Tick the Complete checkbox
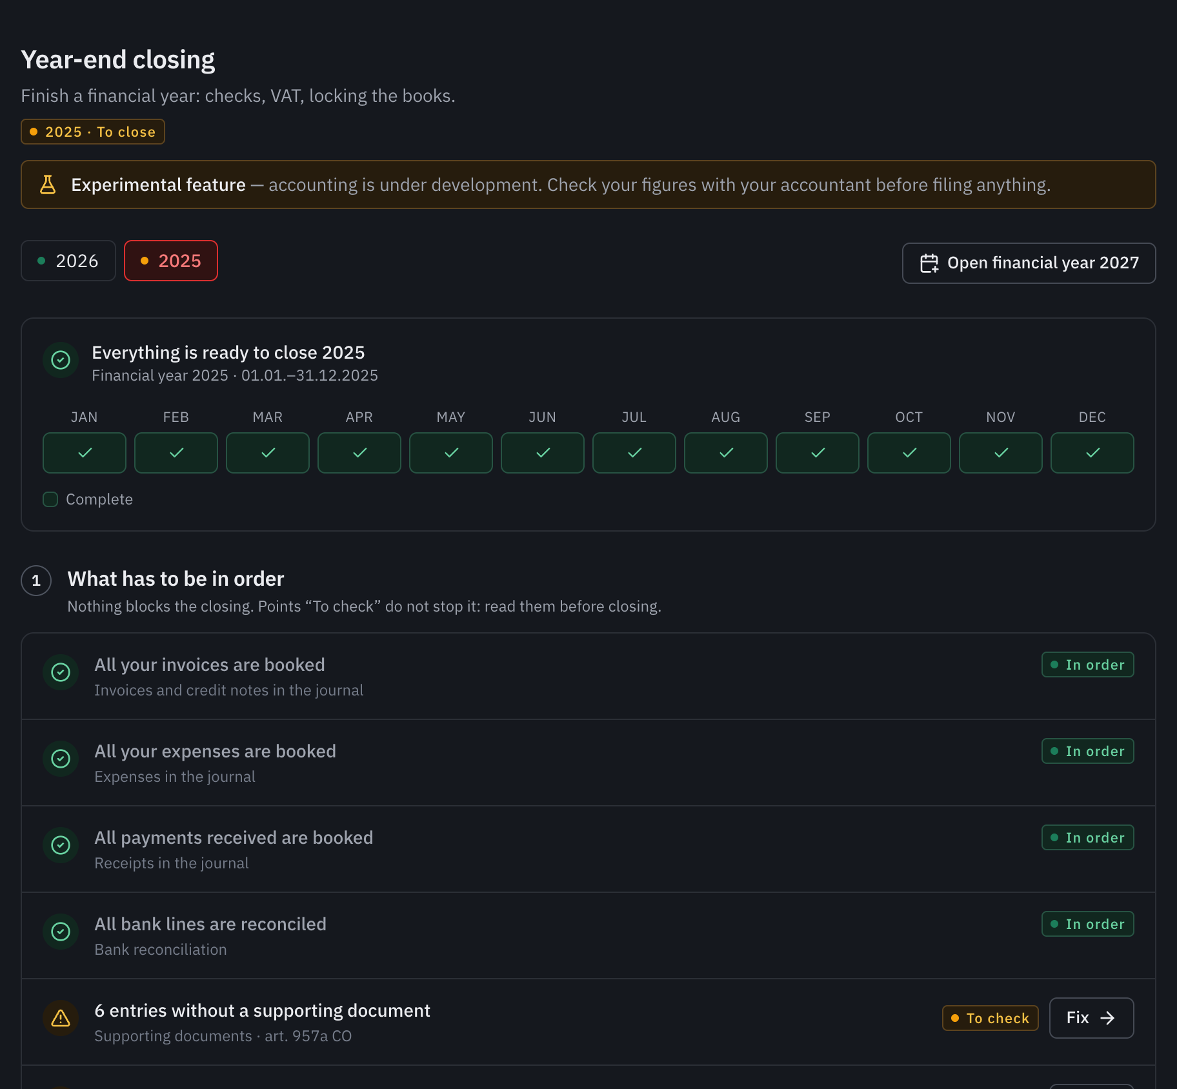This screenshot has width=1177, height=1089. click(50, 499)
